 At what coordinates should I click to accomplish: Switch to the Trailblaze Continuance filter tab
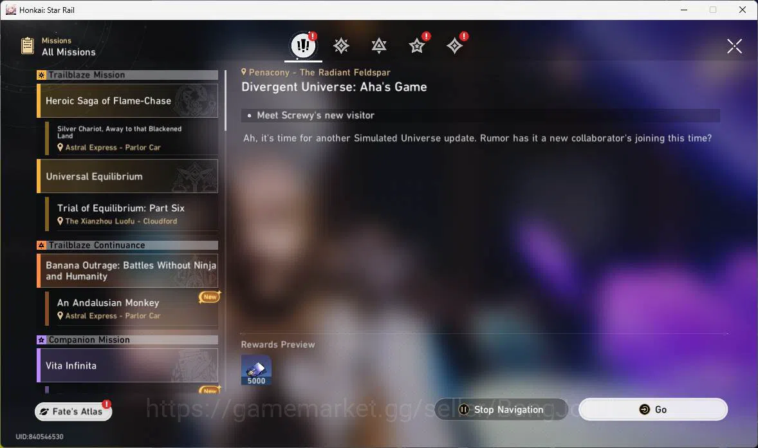point(378,46)
